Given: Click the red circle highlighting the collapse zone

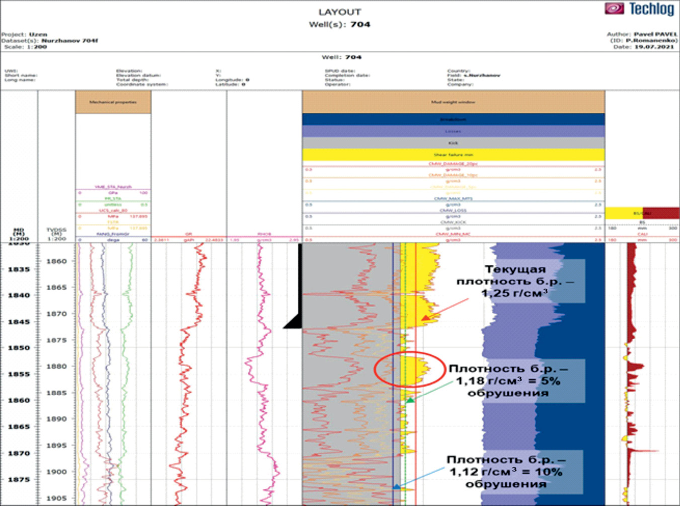Looking at the screenshot, I should point(410,369).
